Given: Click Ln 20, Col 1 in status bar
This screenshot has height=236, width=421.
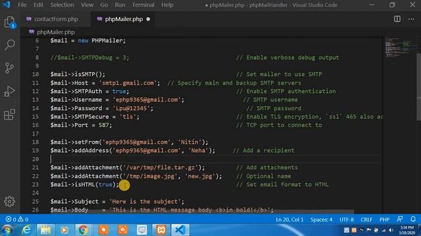Looking at the screenshot, I should point(289,220).
